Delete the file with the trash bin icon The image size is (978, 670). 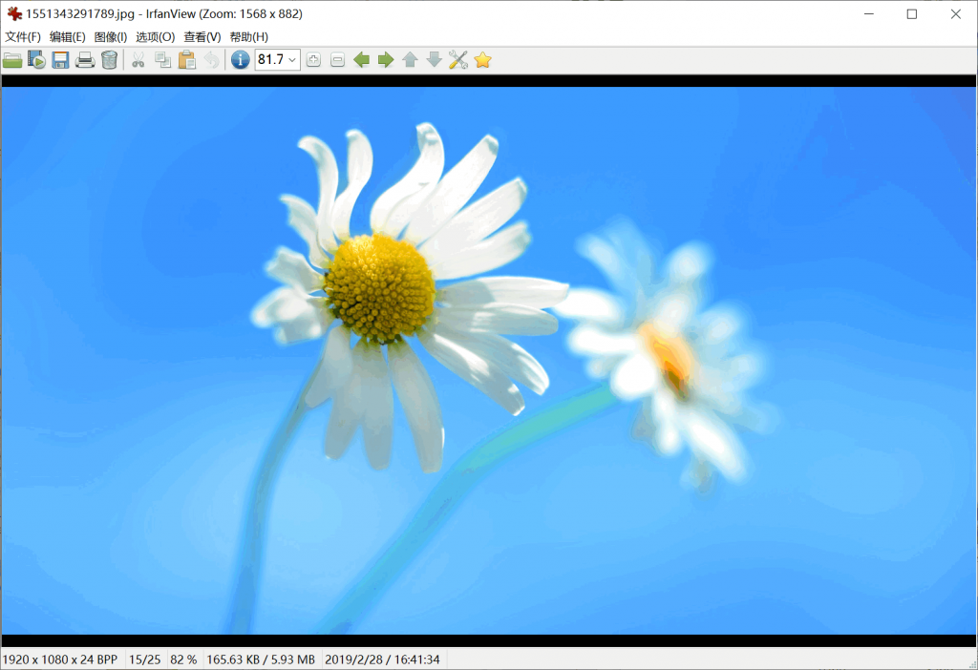(109, 60)
